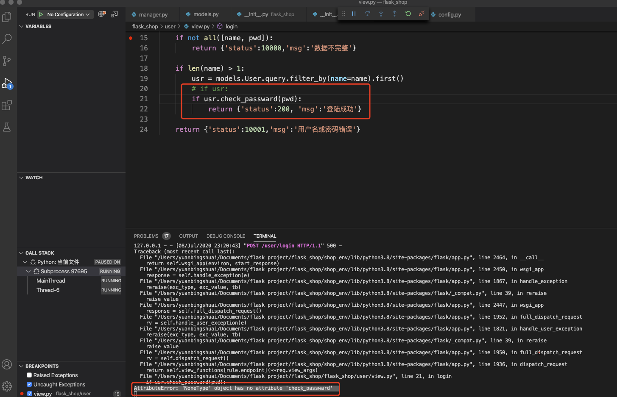The image size is (617, 397).
Task: Click the view.py line 21 traceback entry
Action: pos(296,376)
